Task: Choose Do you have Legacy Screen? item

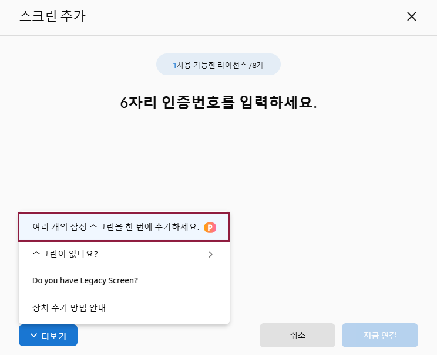Action: point(124,280)
